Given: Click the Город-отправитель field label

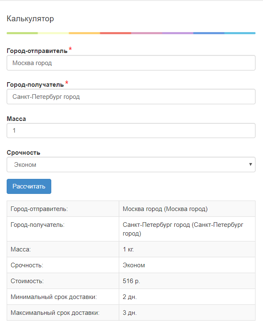Looking at the screenshot, I should click(37, 51).
